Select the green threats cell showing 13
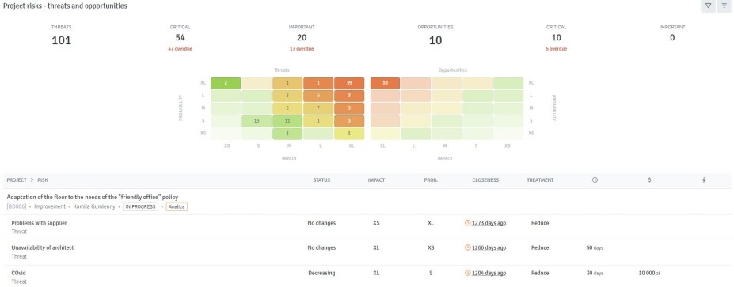Screen dimensions: 734x287 257,121
